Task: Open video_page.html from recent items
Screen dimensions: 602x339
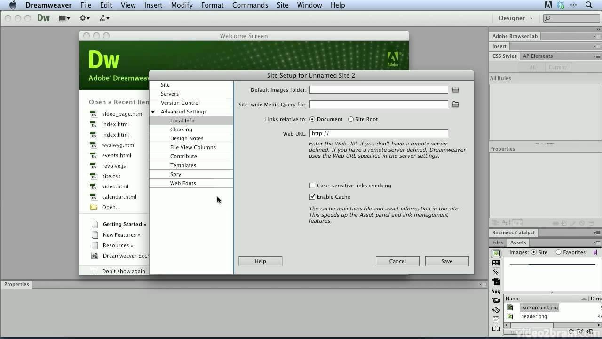Action: pos(123,114)
